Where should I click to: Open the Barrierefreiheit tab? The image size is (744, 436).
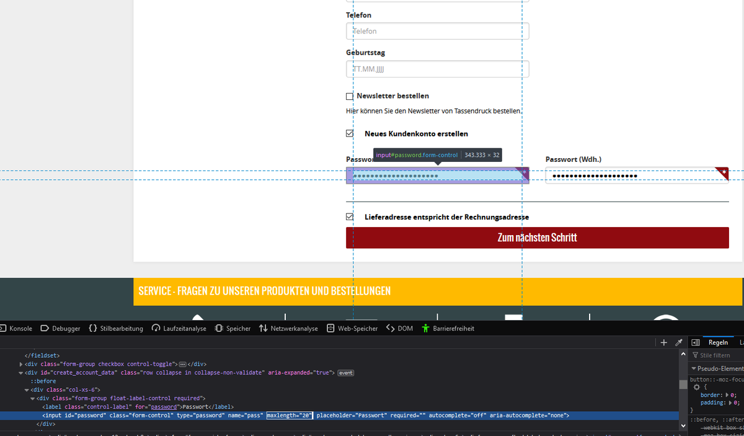448,329
